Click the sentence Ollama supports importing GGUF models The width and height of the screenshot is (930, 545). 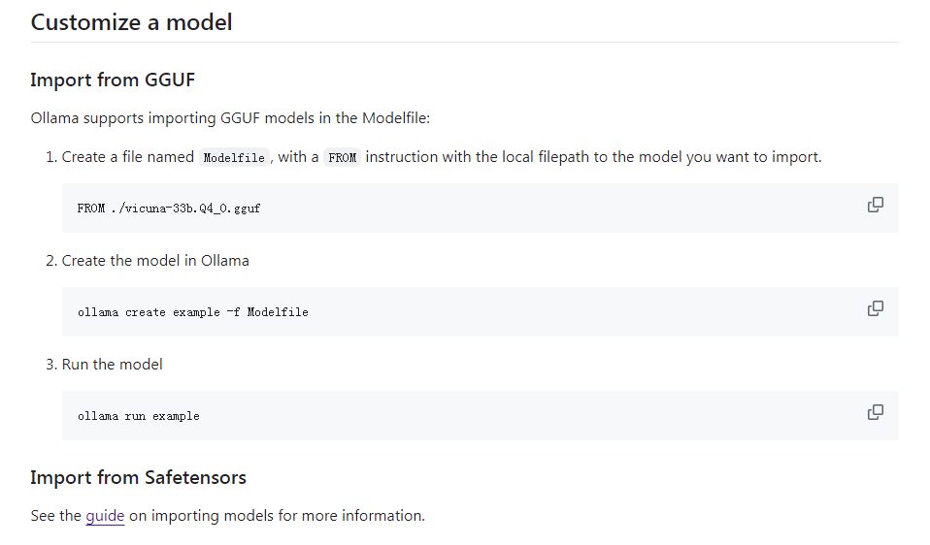coord(230,118)
